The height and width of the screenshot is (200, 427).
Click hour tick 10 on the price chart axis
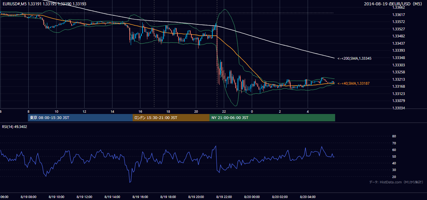coord(56,111)
